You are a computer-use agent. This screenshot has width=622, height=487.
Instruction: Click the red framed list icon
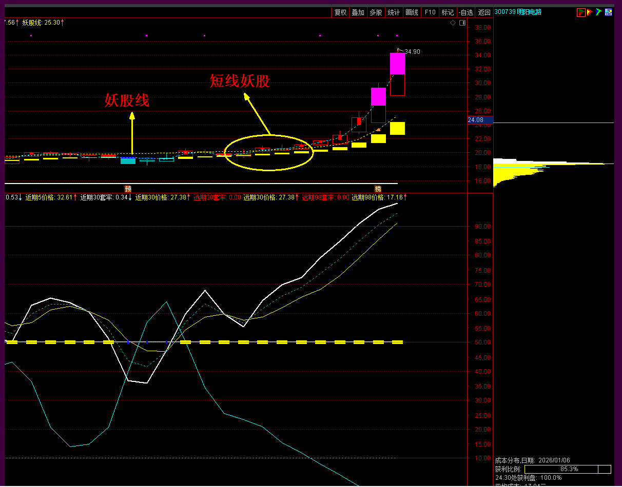click(581, 12)
